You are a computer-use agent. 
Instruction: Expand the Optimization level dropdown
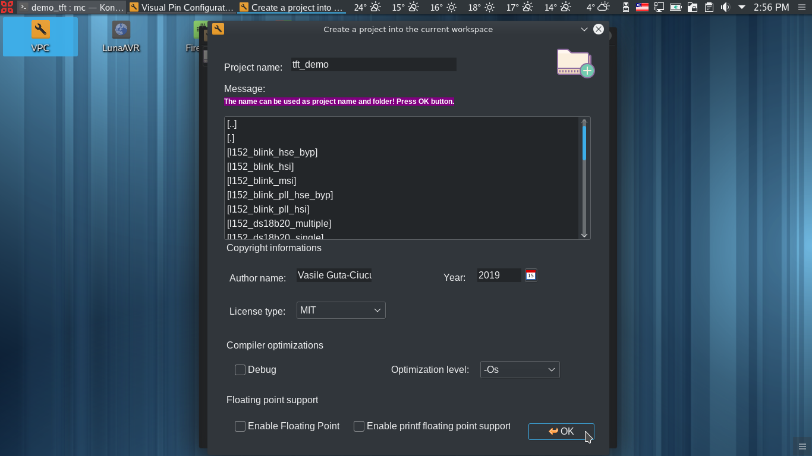click(520, 370)
